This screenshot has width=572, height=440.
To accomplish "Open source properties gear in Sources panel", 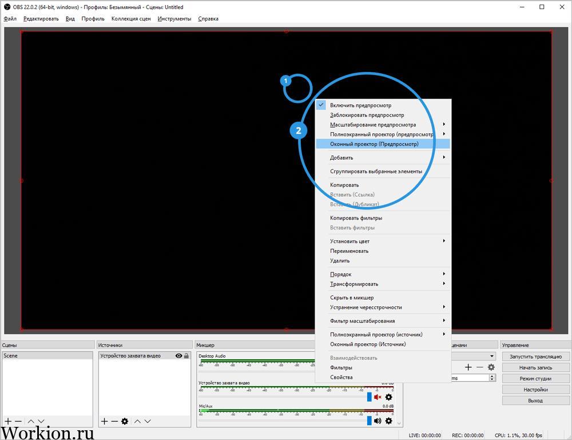I will 125,421.
